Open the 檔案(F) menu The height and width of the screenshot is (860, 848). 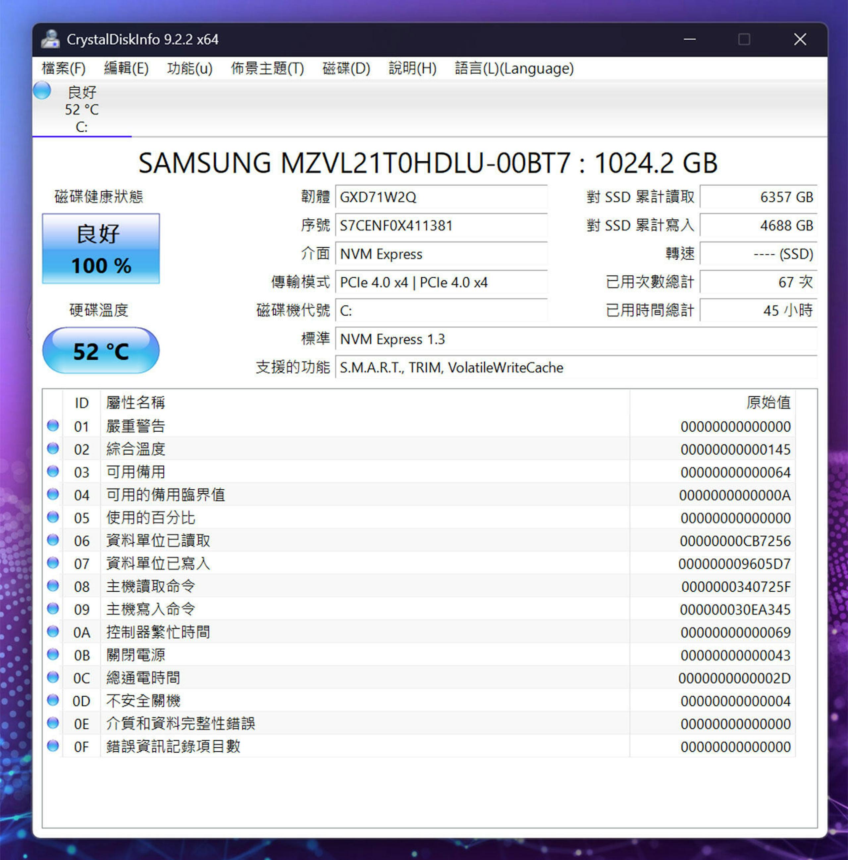(x=63, y=69)
